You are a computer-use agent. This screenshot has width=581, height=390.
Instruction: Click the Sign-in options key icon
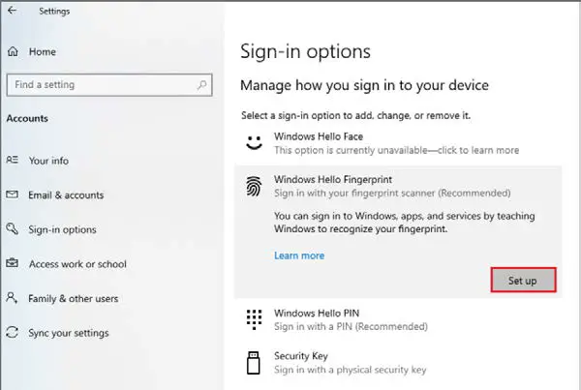(x=12, y=229)
